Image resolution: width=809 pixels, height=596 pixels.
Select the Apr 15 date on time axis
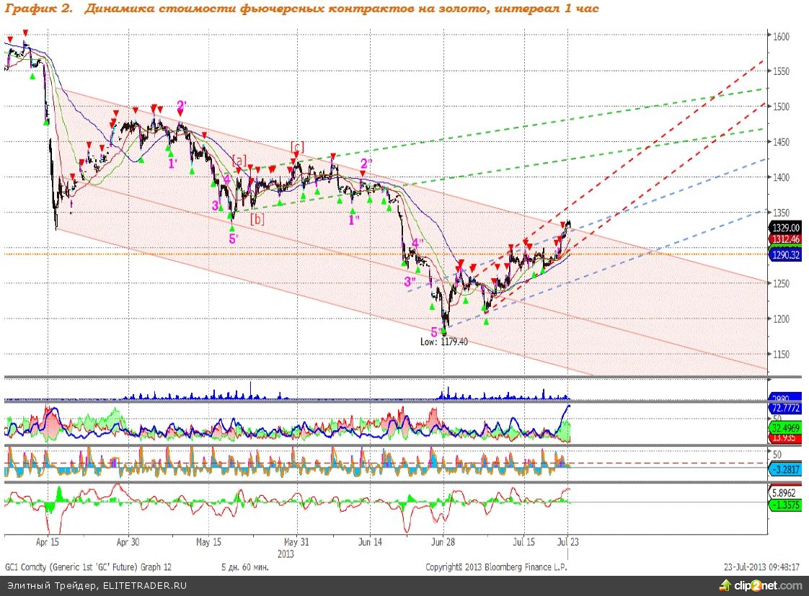pos(47,541)
